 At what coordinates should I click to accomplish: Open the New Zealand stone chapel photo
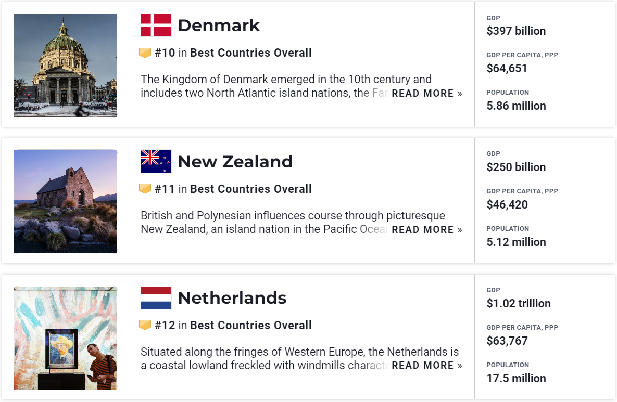coord(66,202)
